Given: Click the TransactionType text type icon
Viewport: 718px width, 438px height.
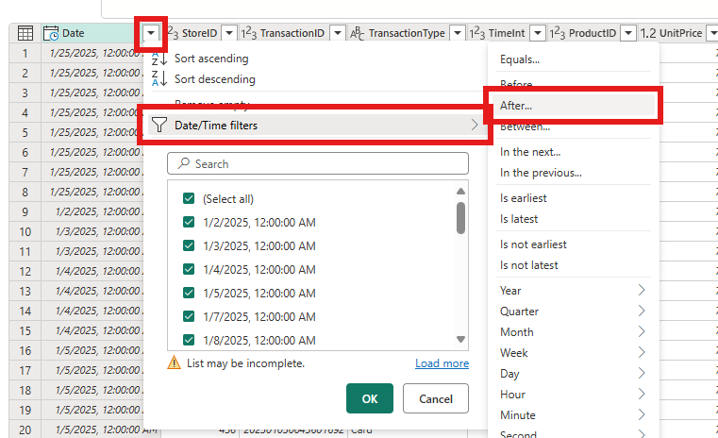Looking at the screenshot, I should click(x=357, y=33).
